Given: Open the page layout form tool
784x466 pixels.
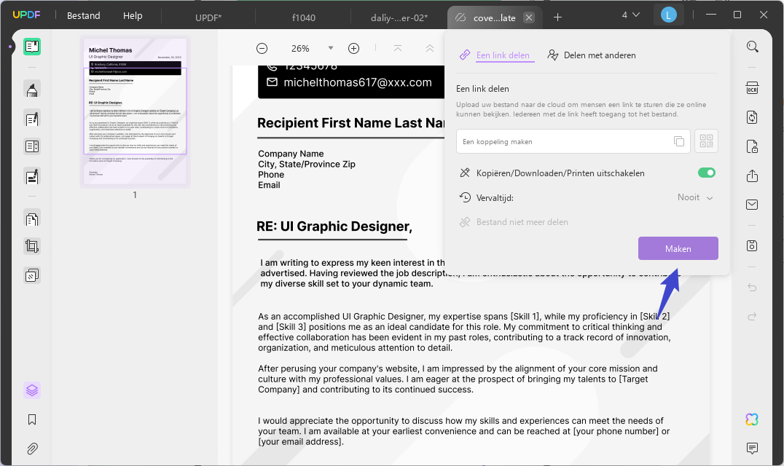Looking at the screenshot, I should pyautogui.click(x=32, y=146).
